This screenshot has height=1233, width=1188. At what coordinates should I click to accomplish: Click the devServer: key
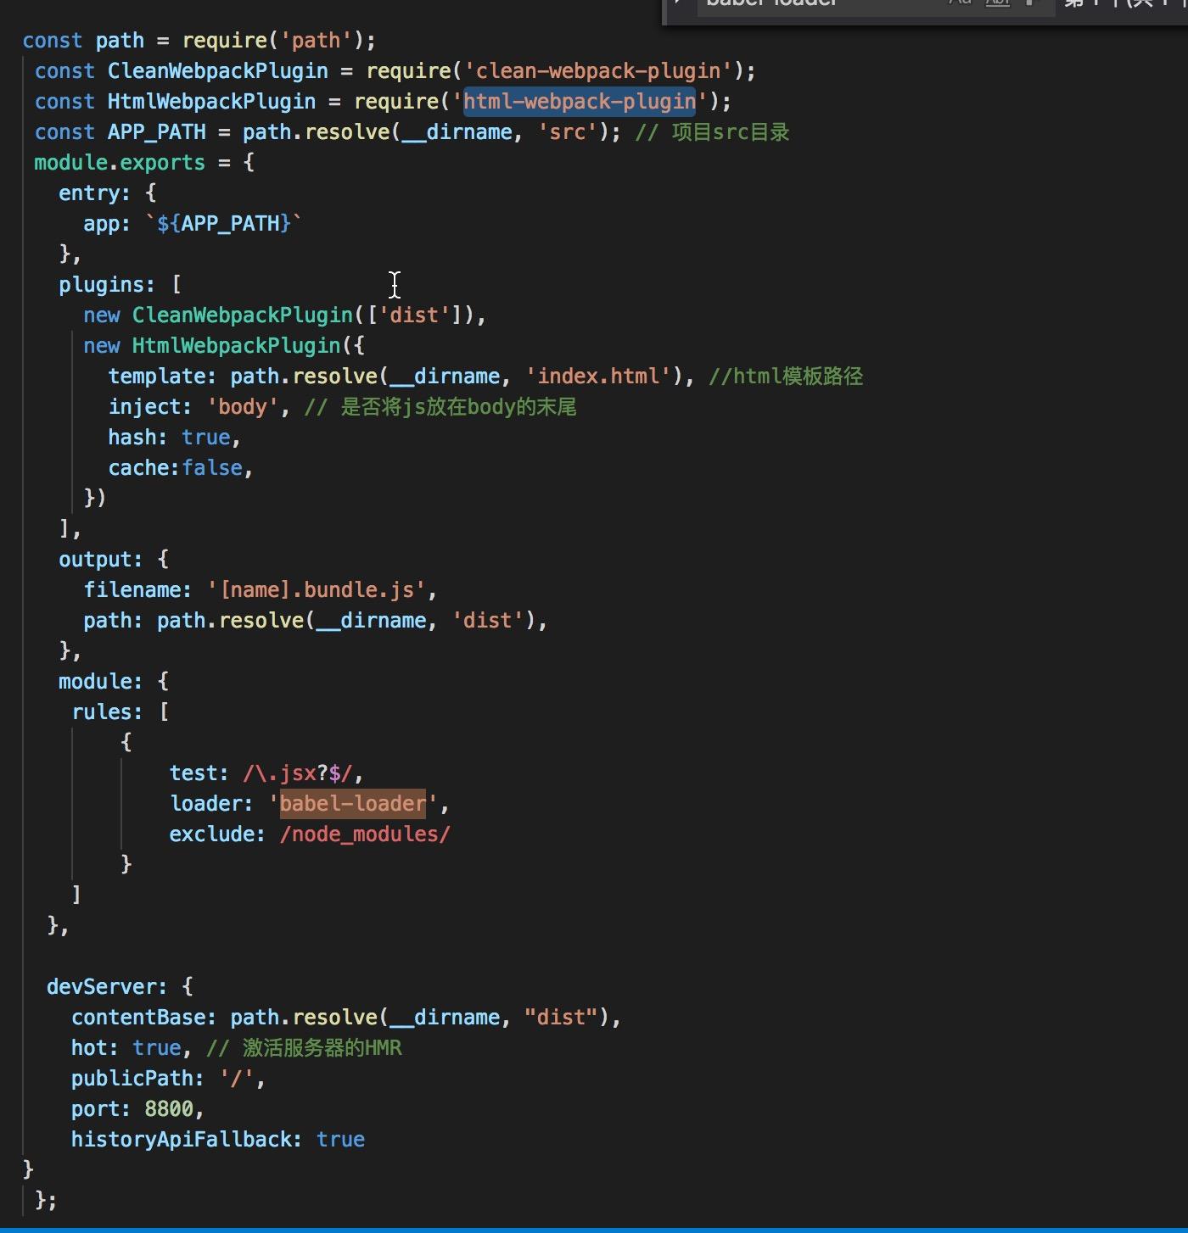click(x=108, y=987)
